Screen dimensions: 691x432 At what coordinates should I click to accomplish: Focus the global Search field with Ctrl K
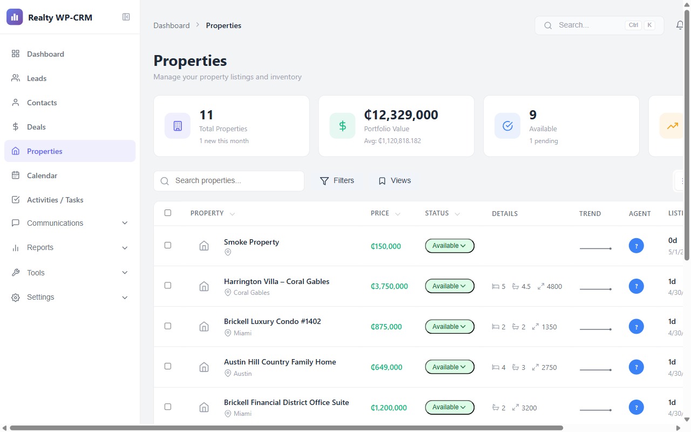tap(599, 25)
